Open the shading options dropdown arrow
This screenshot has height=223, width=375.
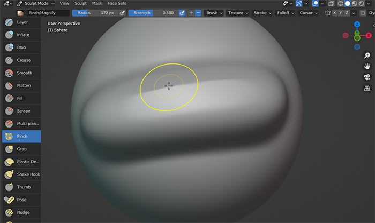tap(369, 3)
